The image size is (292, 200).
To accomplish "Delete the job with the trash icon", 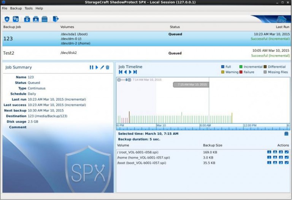I will pyautogui.click(x=108, y=67).
